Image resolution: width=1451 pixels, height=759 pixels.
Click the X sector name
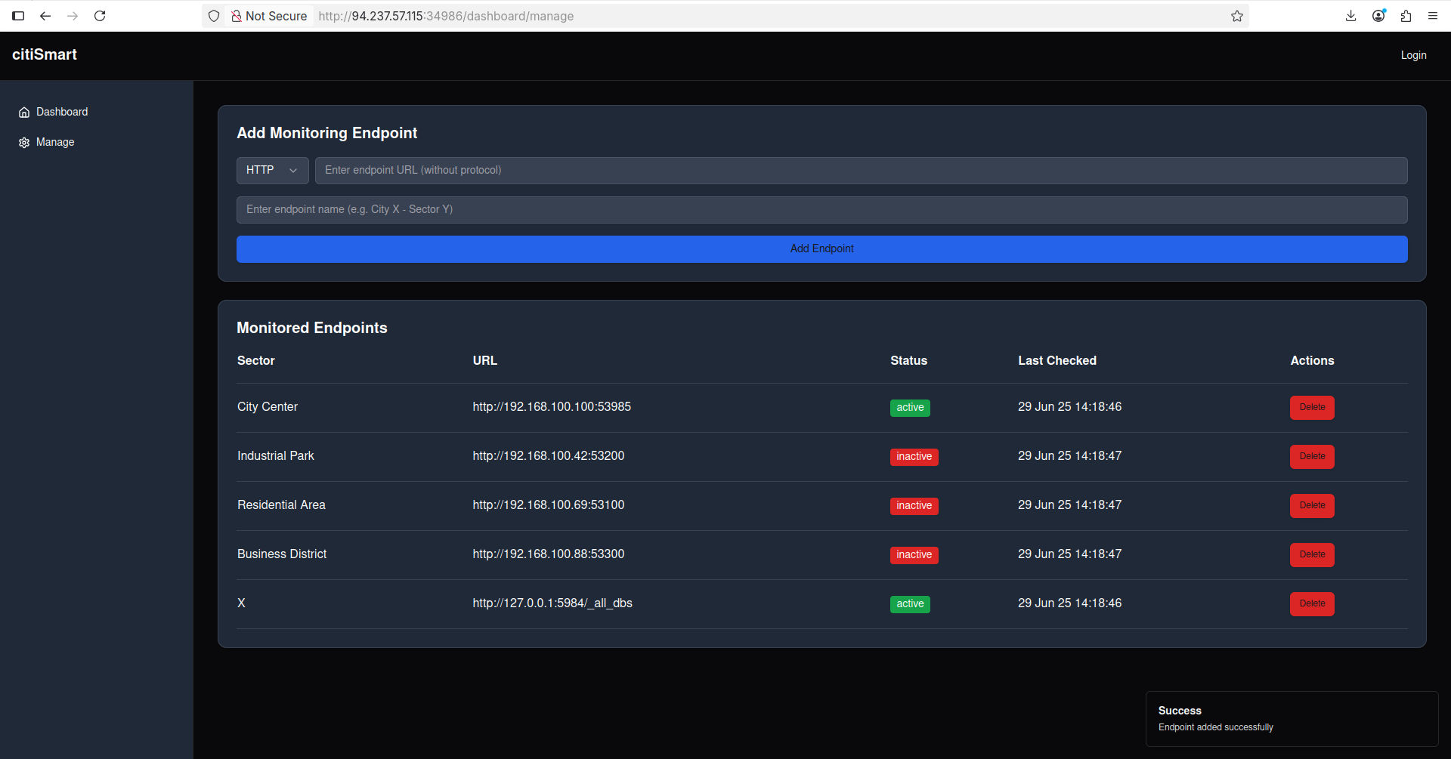pyautogui.click(x=241, y=603)
